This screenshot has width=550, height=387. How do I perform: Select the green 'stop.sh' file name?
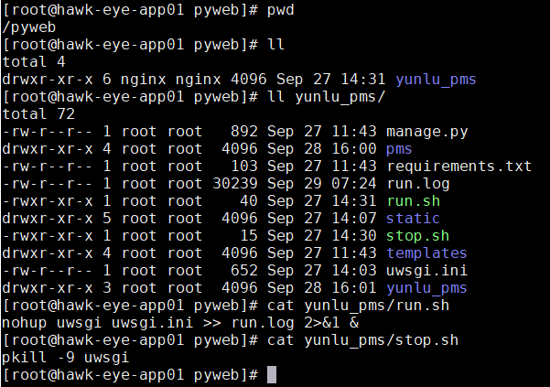pos(417,235)
